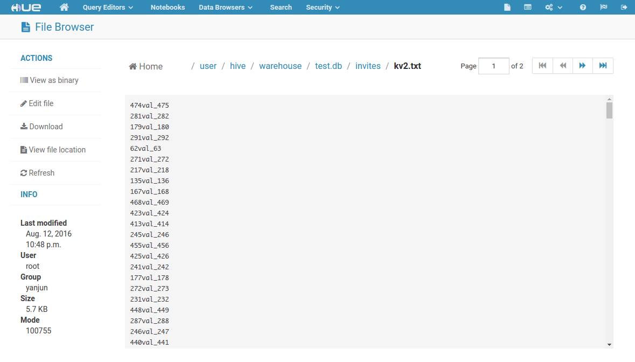Click View as binary action
The width and height of the screenshot is (635, 362).
50,80
